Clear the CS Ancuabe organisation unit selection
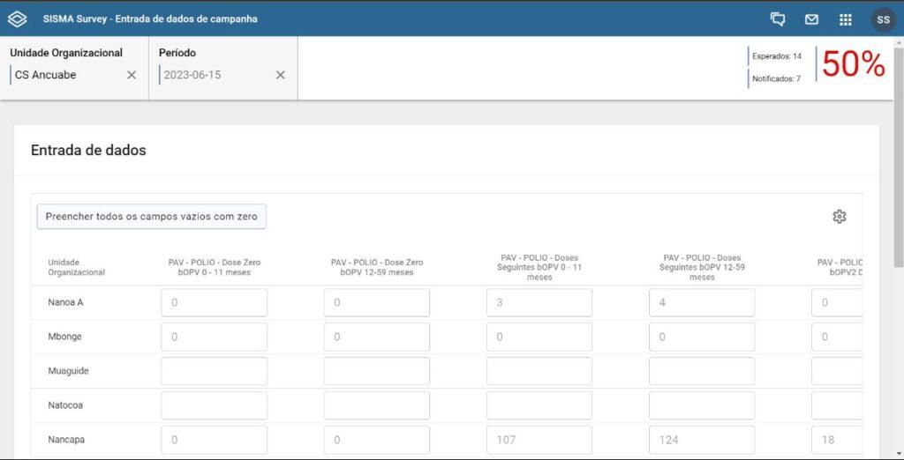 pos(132,75)
